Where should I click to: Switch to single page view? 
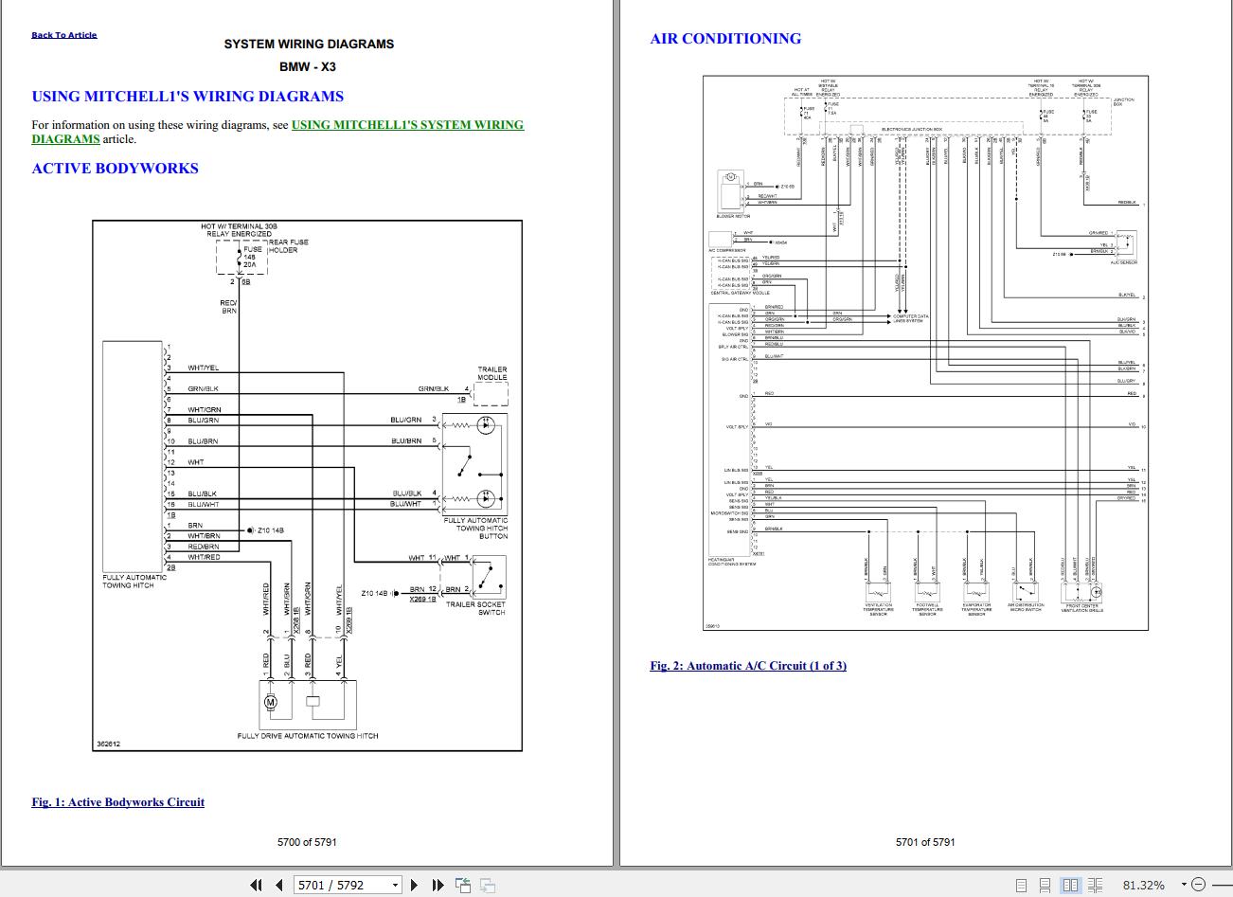[x=1021, y=885]
